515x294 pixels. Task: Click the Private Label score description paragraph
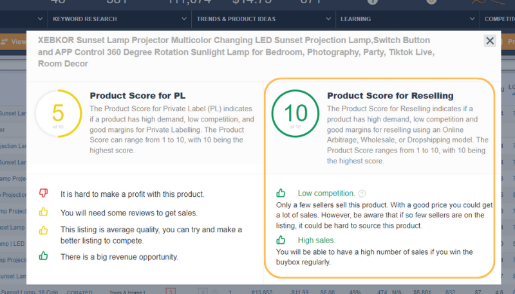click(172, 129)
